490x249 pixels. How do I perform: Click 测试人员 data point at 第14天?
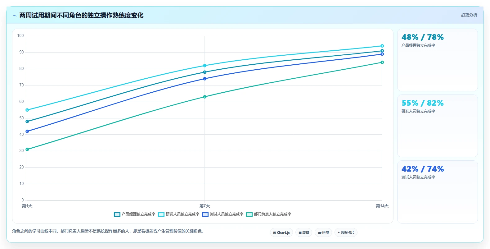coord(382,54)
